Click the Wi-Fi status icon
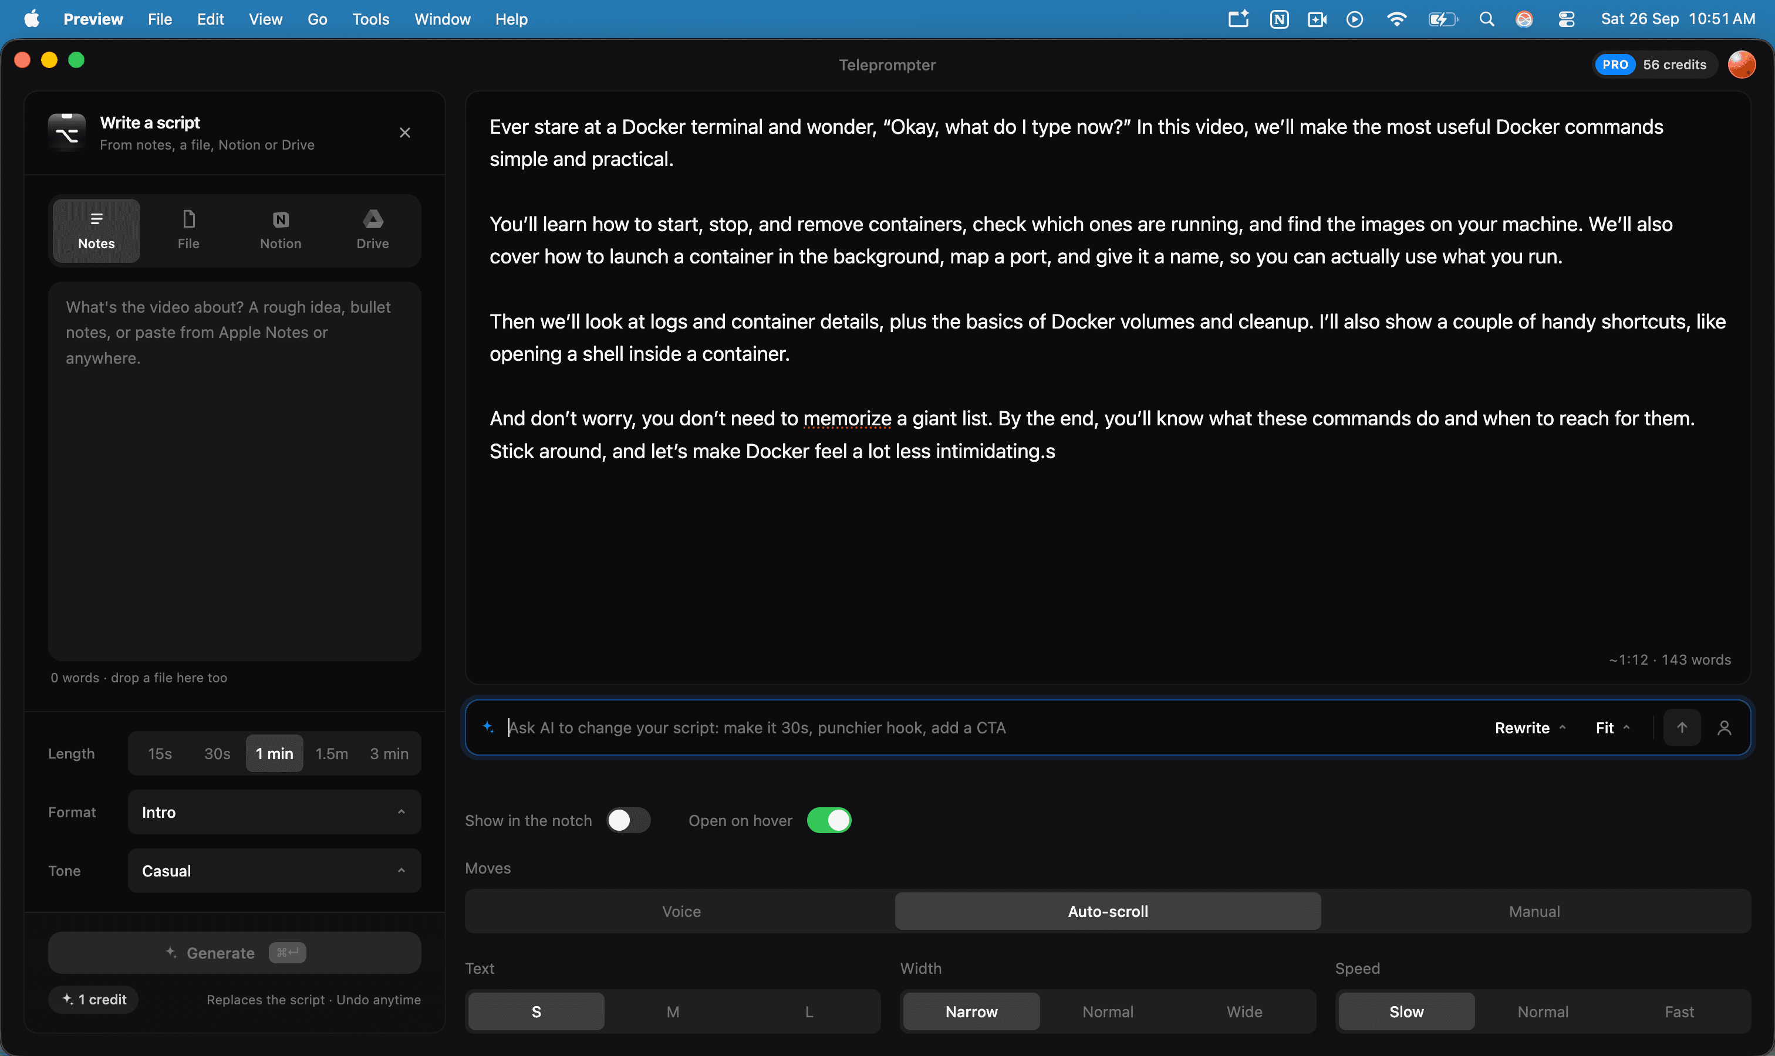Viewport: 1775px width, 1056px height. 1396,19
